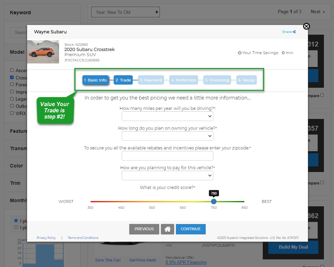The height and width of the screenshot is (267, 334).
Task: Open the payment method dropdown
Action: [168, 175]
